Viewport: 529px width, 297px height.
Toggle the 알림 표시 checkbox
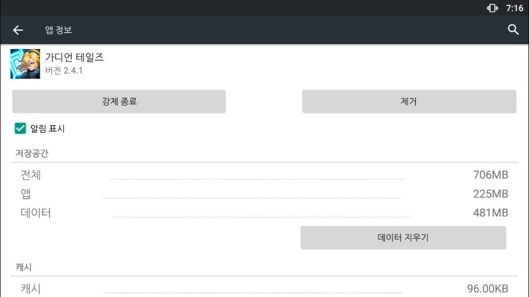[20, 129]
